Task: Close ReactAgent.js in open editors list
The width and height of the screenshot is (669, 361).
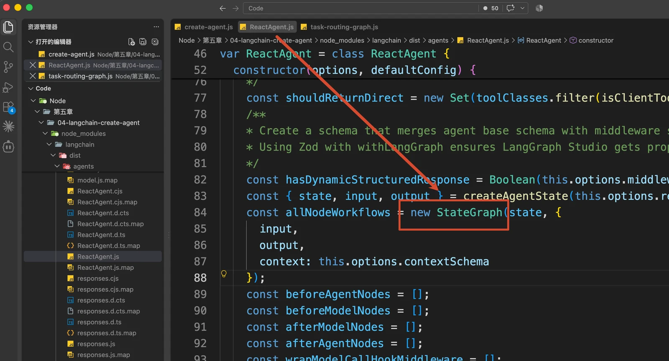Action: [x=33, y=65]
